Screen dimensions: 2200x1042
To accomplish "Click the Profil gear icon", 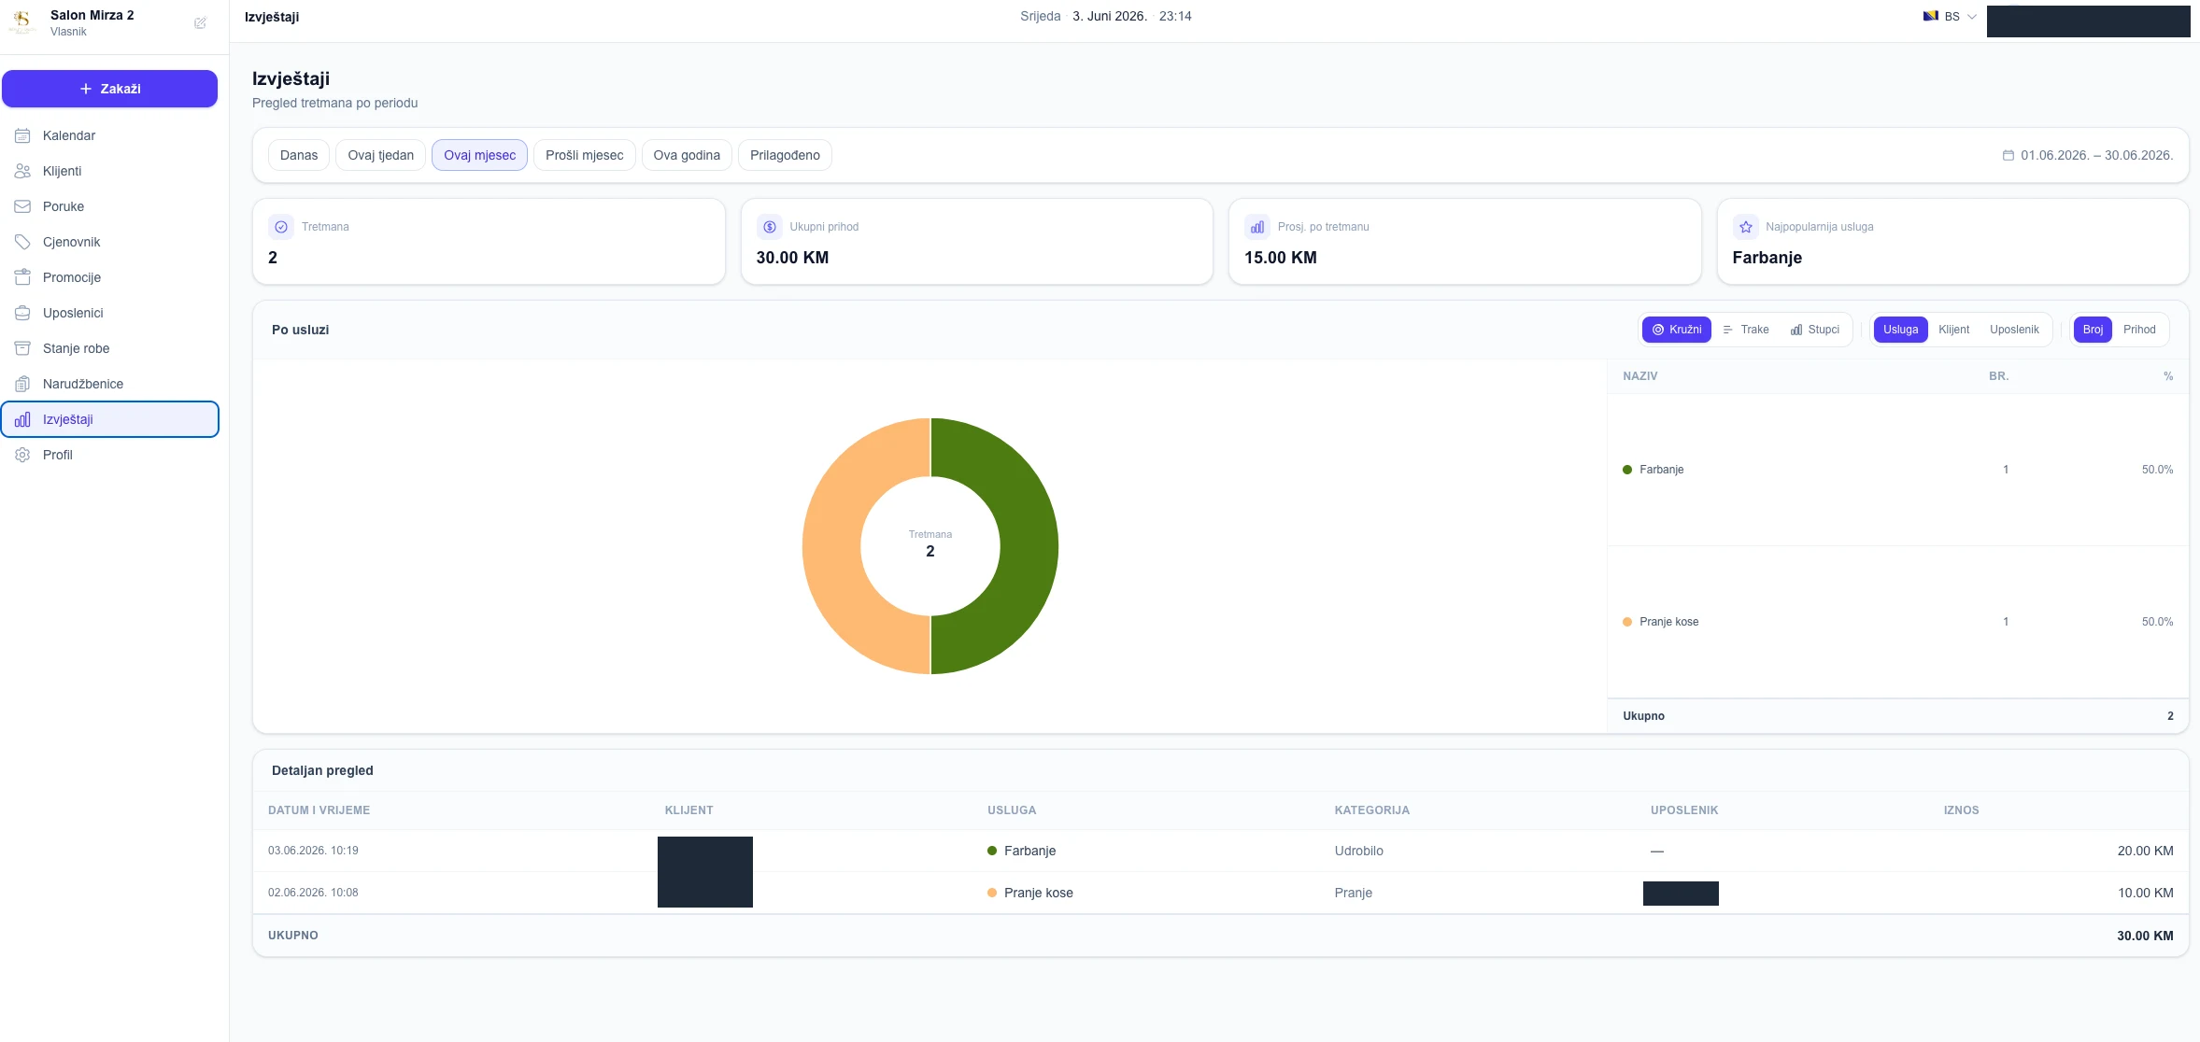I will point(22,455).
